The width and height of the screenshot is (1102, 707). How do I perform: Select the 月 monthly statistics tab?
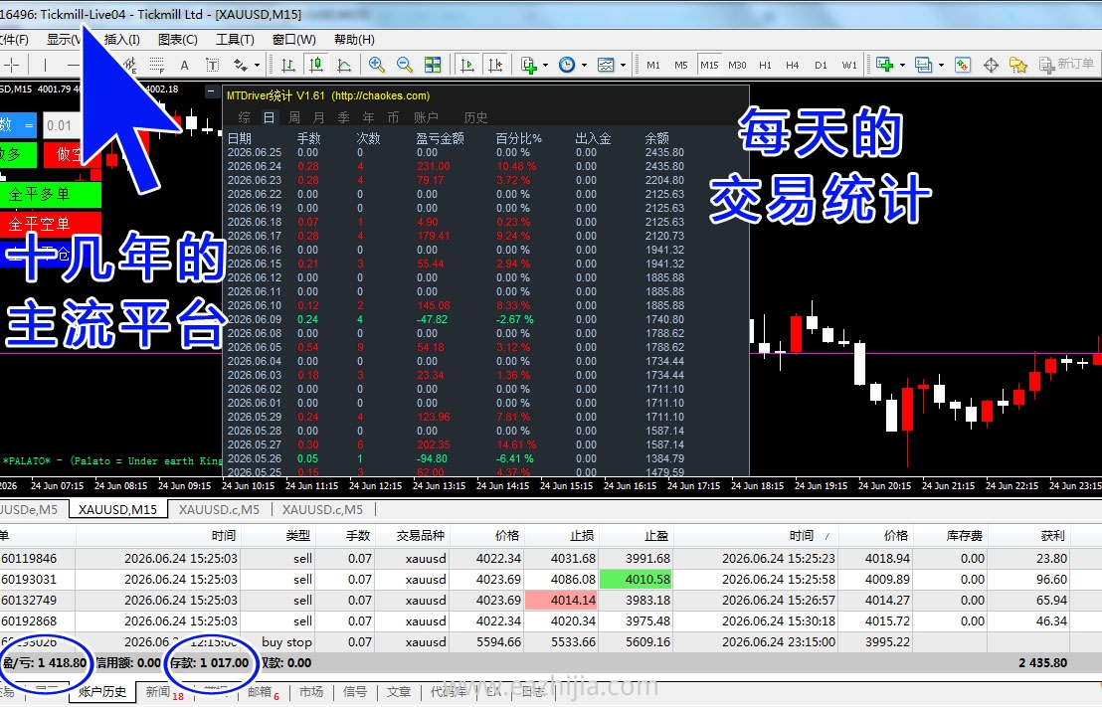(319, 117)
